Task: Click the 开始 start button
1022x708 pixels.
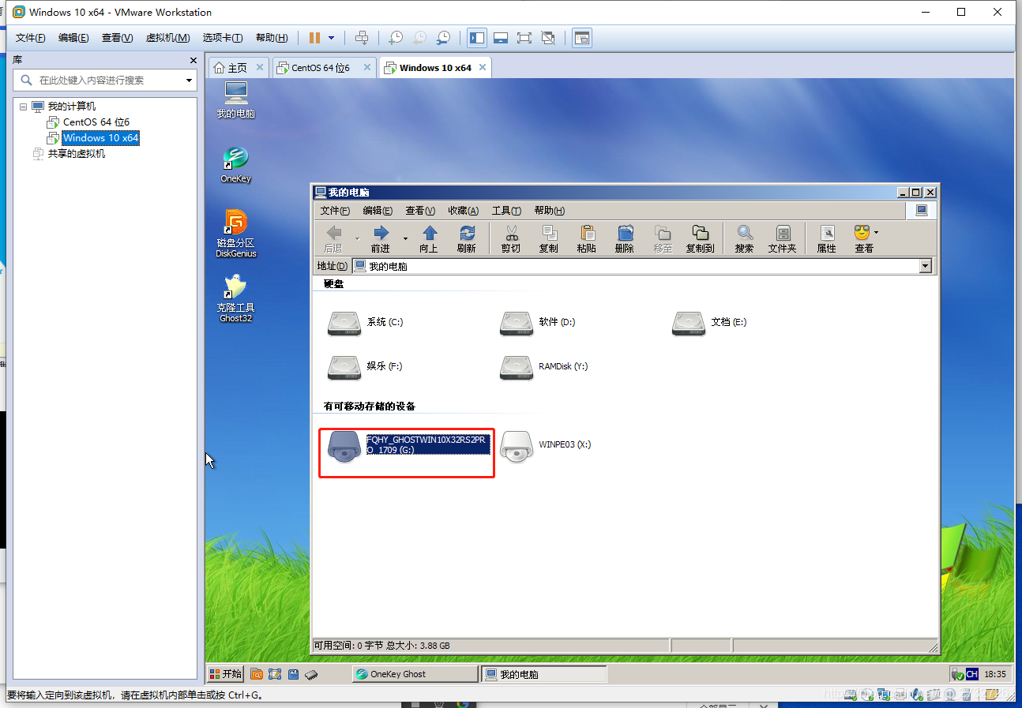Action: tap(225, 674)
